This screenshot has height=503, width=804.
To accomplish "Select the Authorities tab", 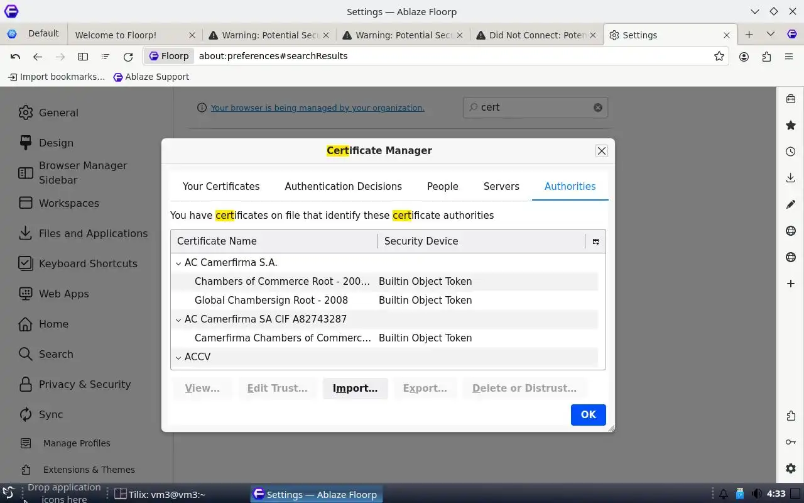I will click(x=570, y=187).
